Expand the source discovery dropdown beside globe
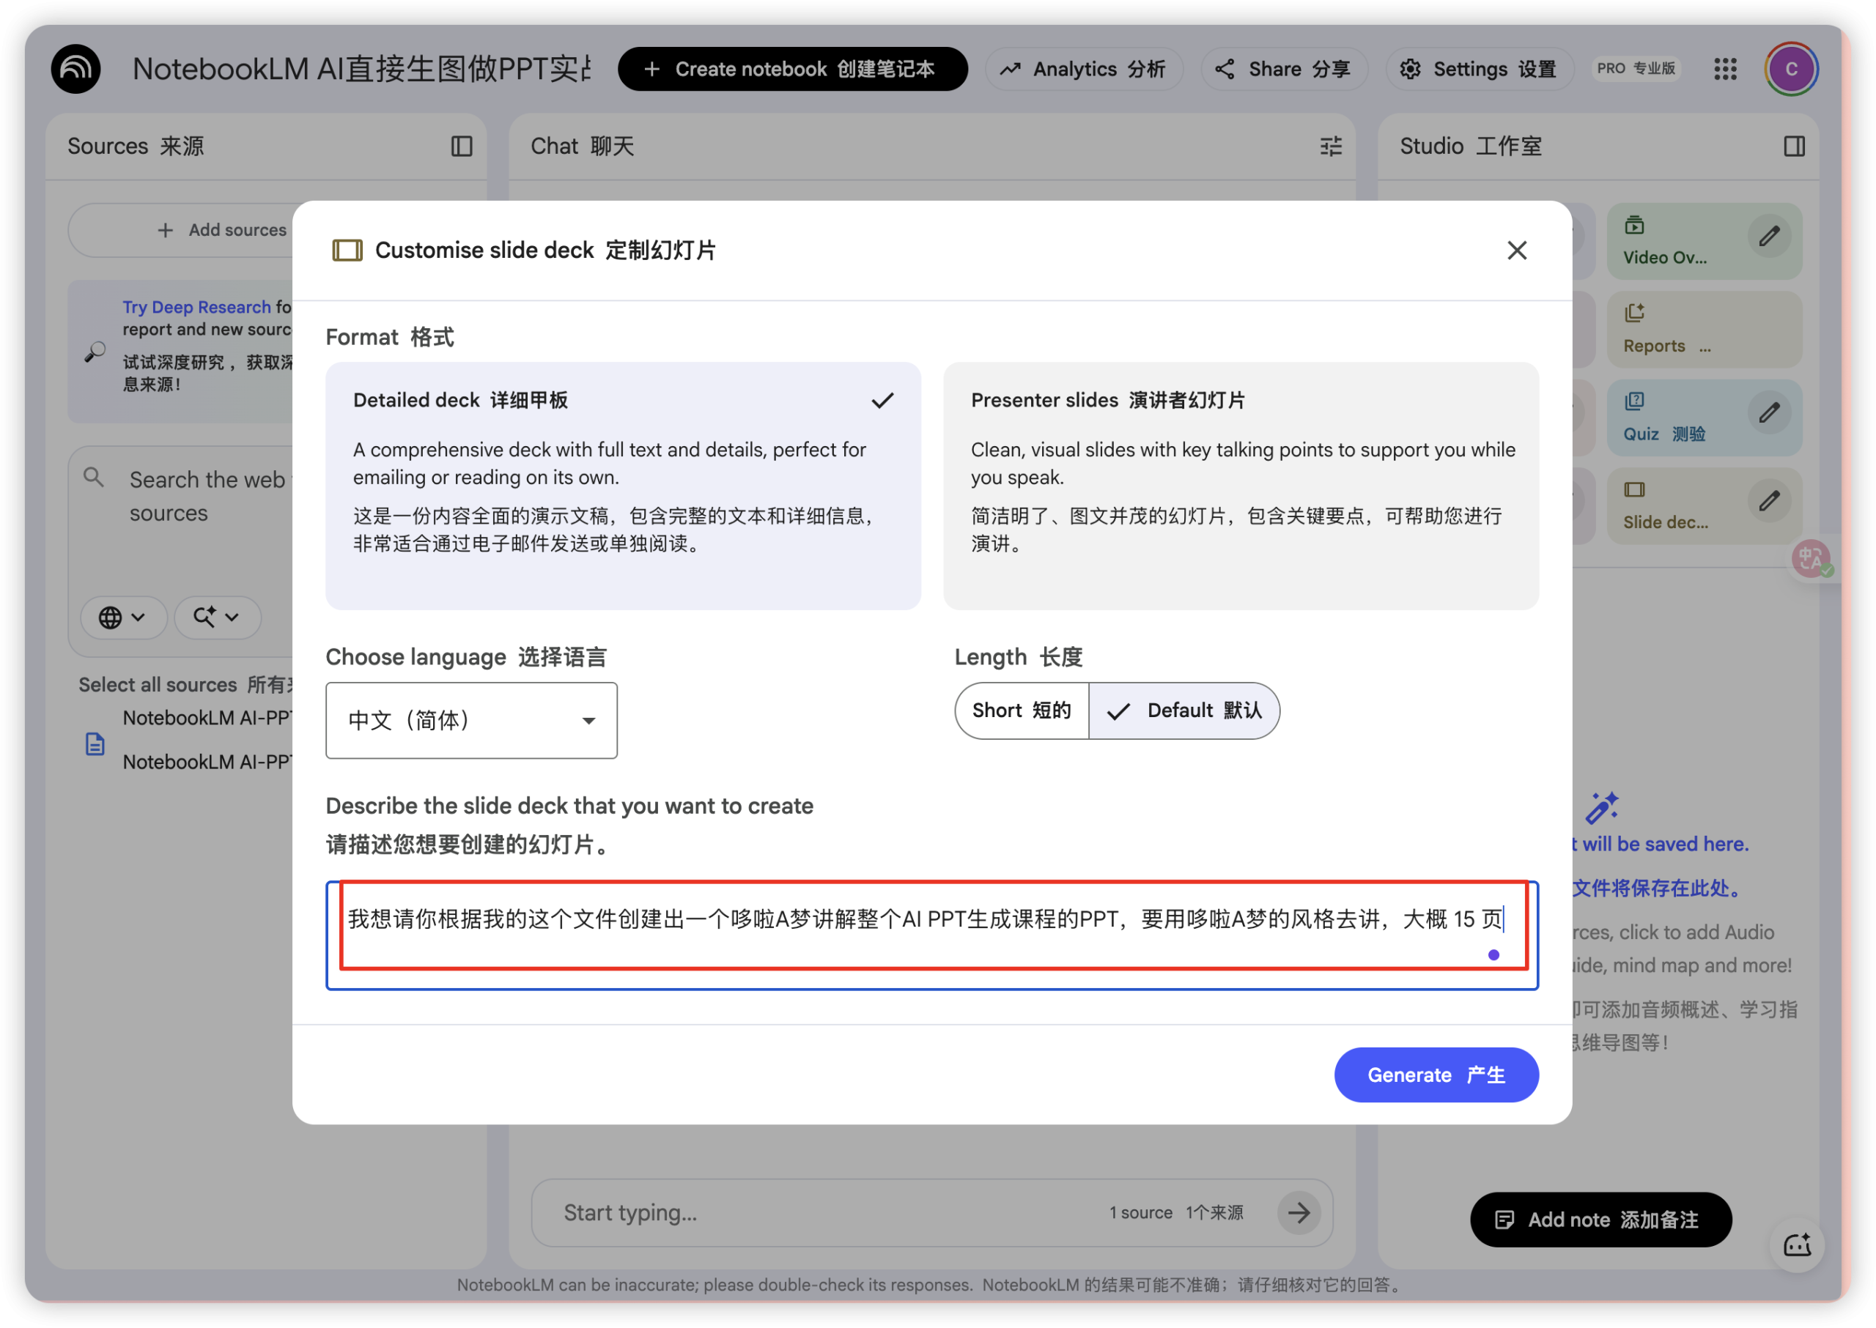Screen dimensions: 1876x1328 pyautogui.click(x=217, y=617)
